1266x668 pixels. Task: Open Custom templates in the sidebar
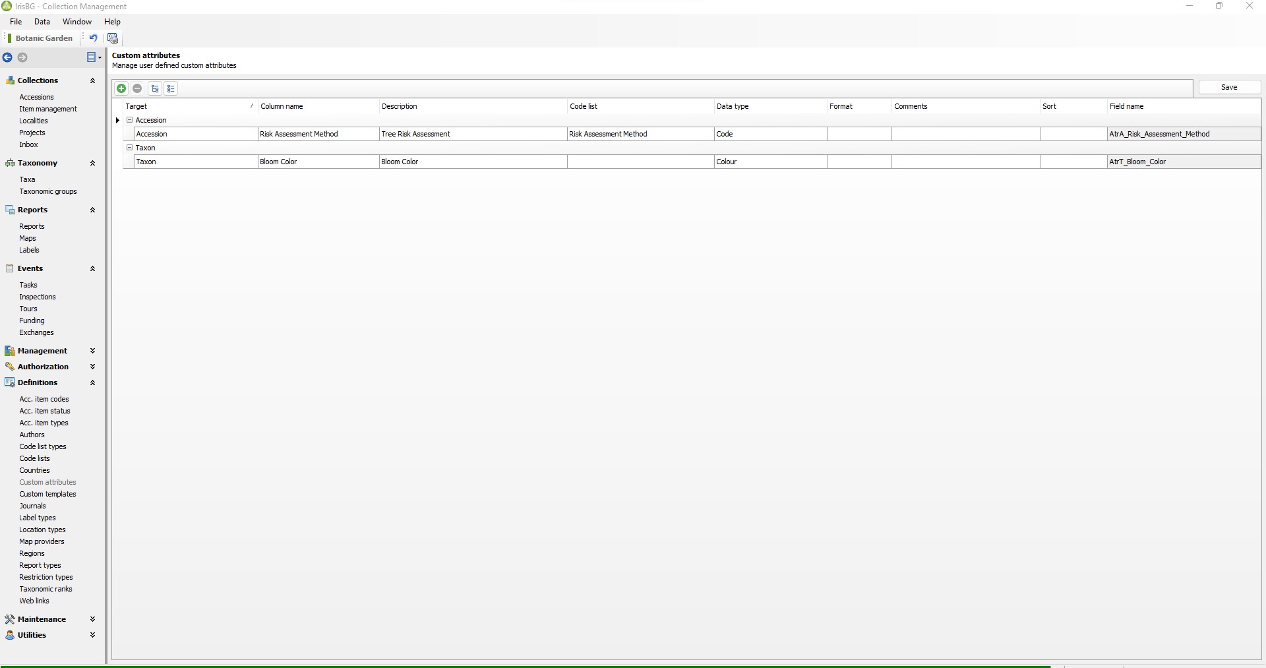[47, 494]
